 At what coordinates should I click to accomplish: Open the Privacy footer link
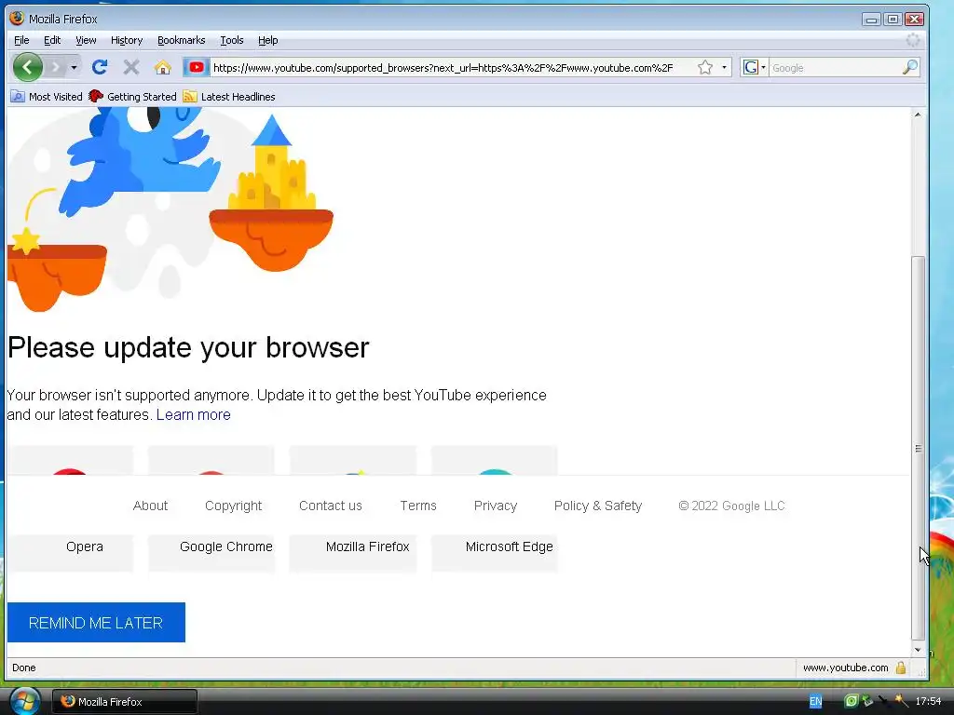click(496, 506)
